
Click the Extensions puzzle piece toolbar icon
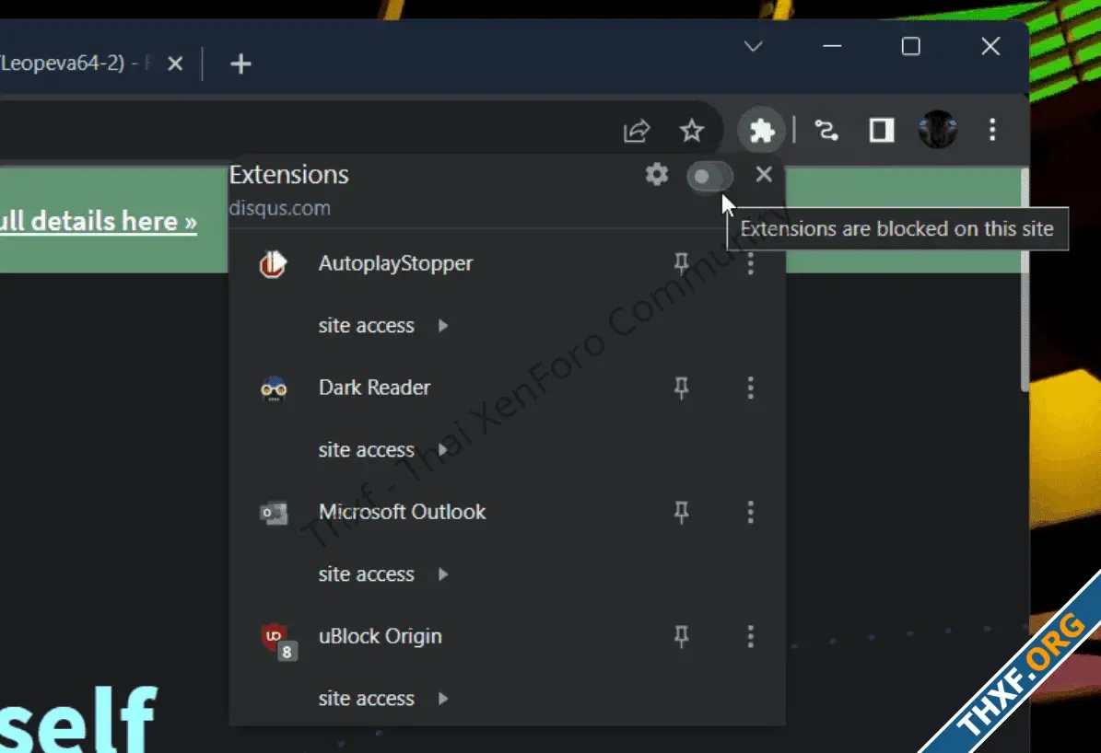pyautogui.click(x=761, y=131)
